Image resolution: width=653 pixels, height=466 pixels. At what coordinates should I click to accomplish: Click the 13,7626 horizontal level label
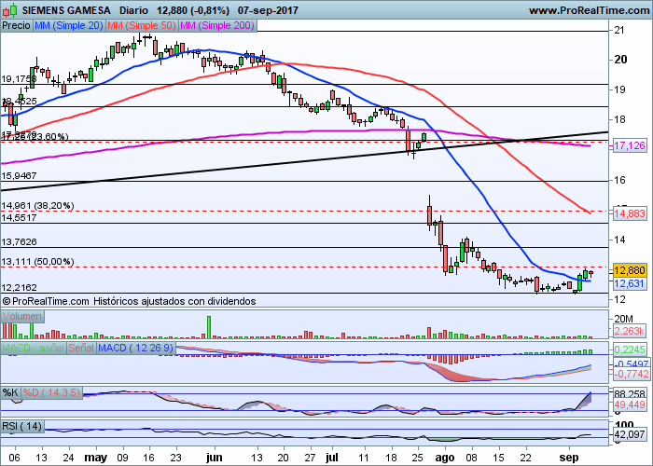pos(19,241)
